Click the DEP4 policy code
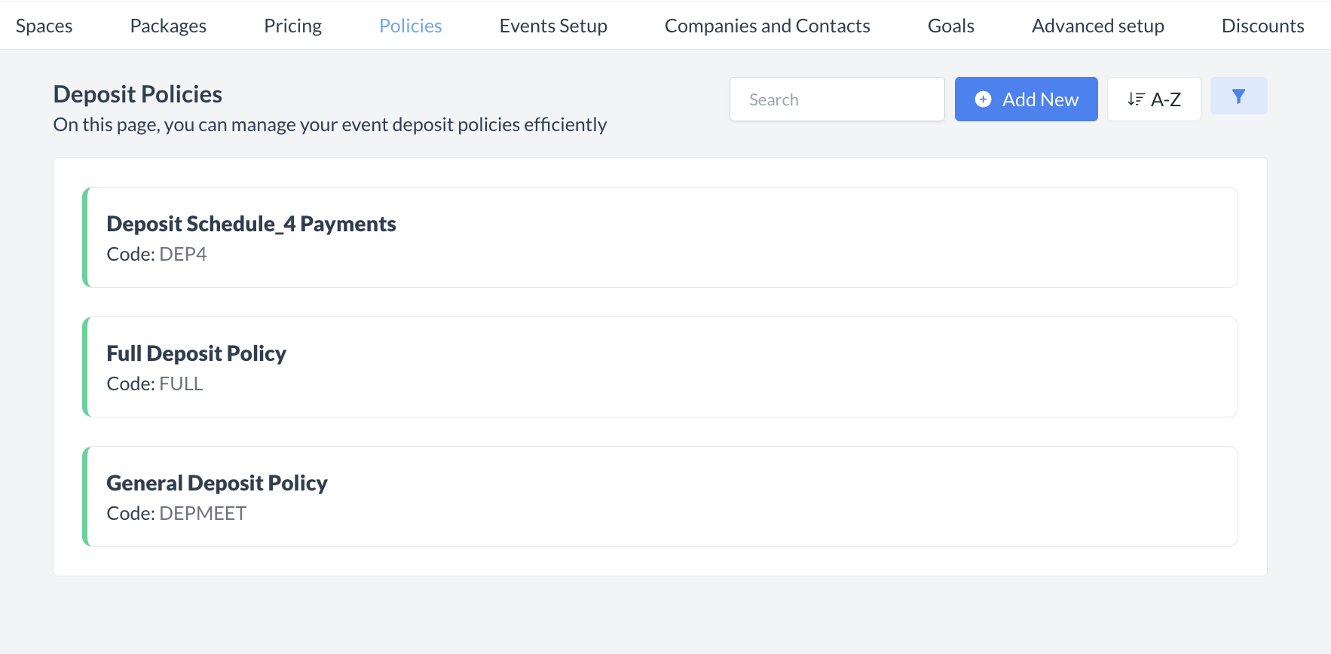 click(x=183, y=255)
